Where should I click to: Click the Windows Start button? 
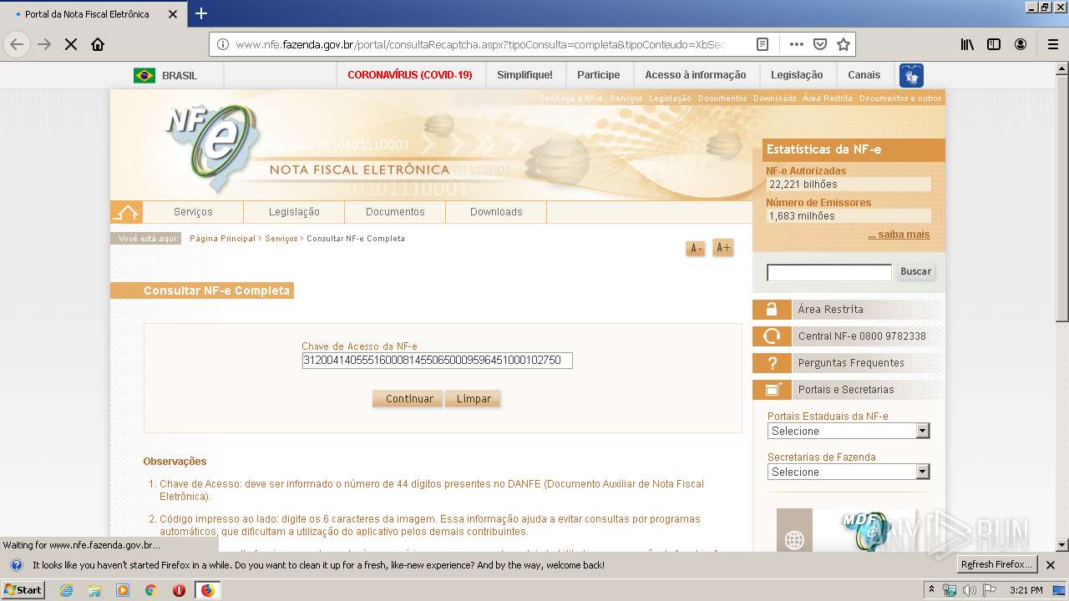click(x=23, y=590)
